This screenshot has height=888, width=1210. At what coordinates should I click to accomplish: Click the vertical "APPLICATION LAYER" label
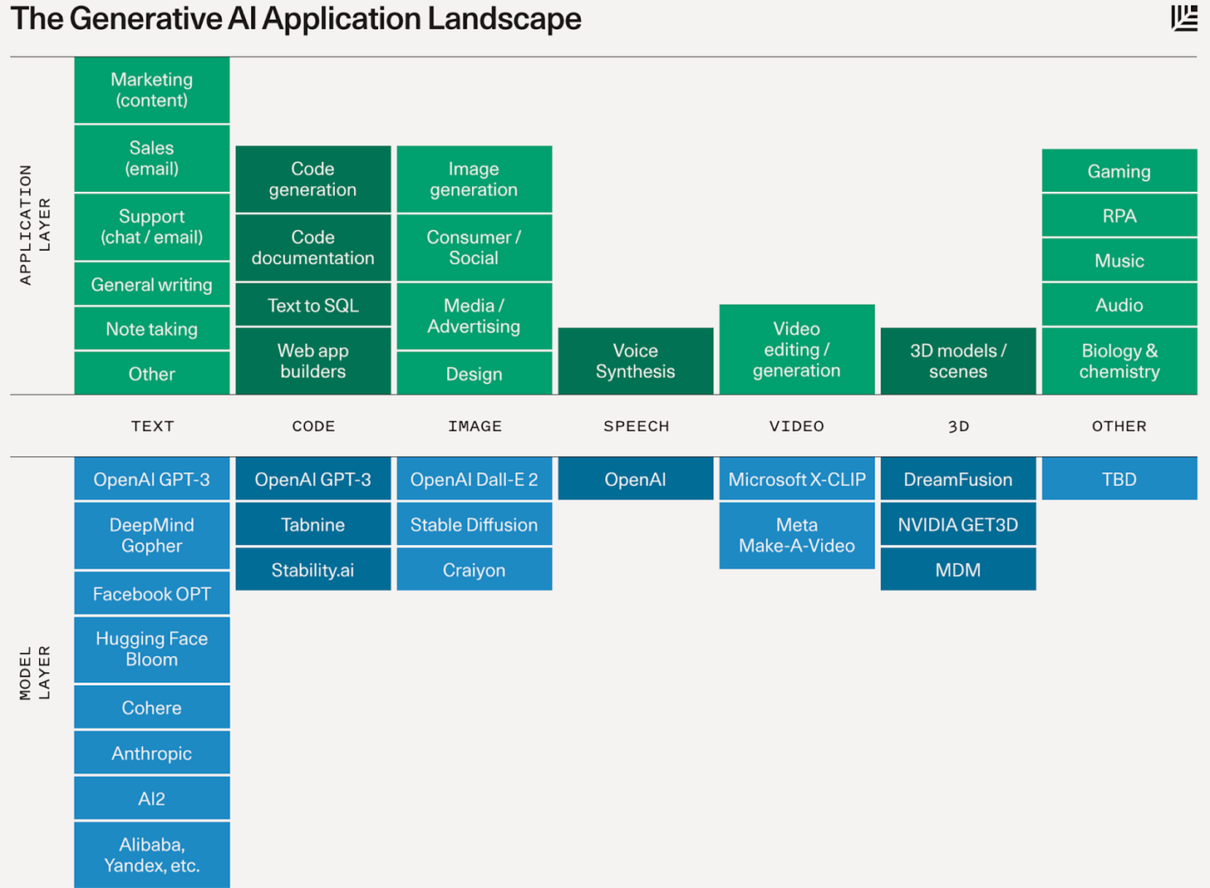pos(35,224)
